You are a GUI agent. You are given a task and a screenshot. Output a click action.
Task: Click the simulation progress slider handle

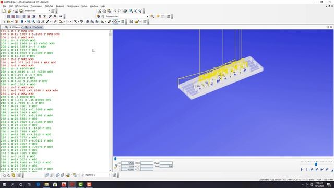pyautogui.click(x=115, y=159)
